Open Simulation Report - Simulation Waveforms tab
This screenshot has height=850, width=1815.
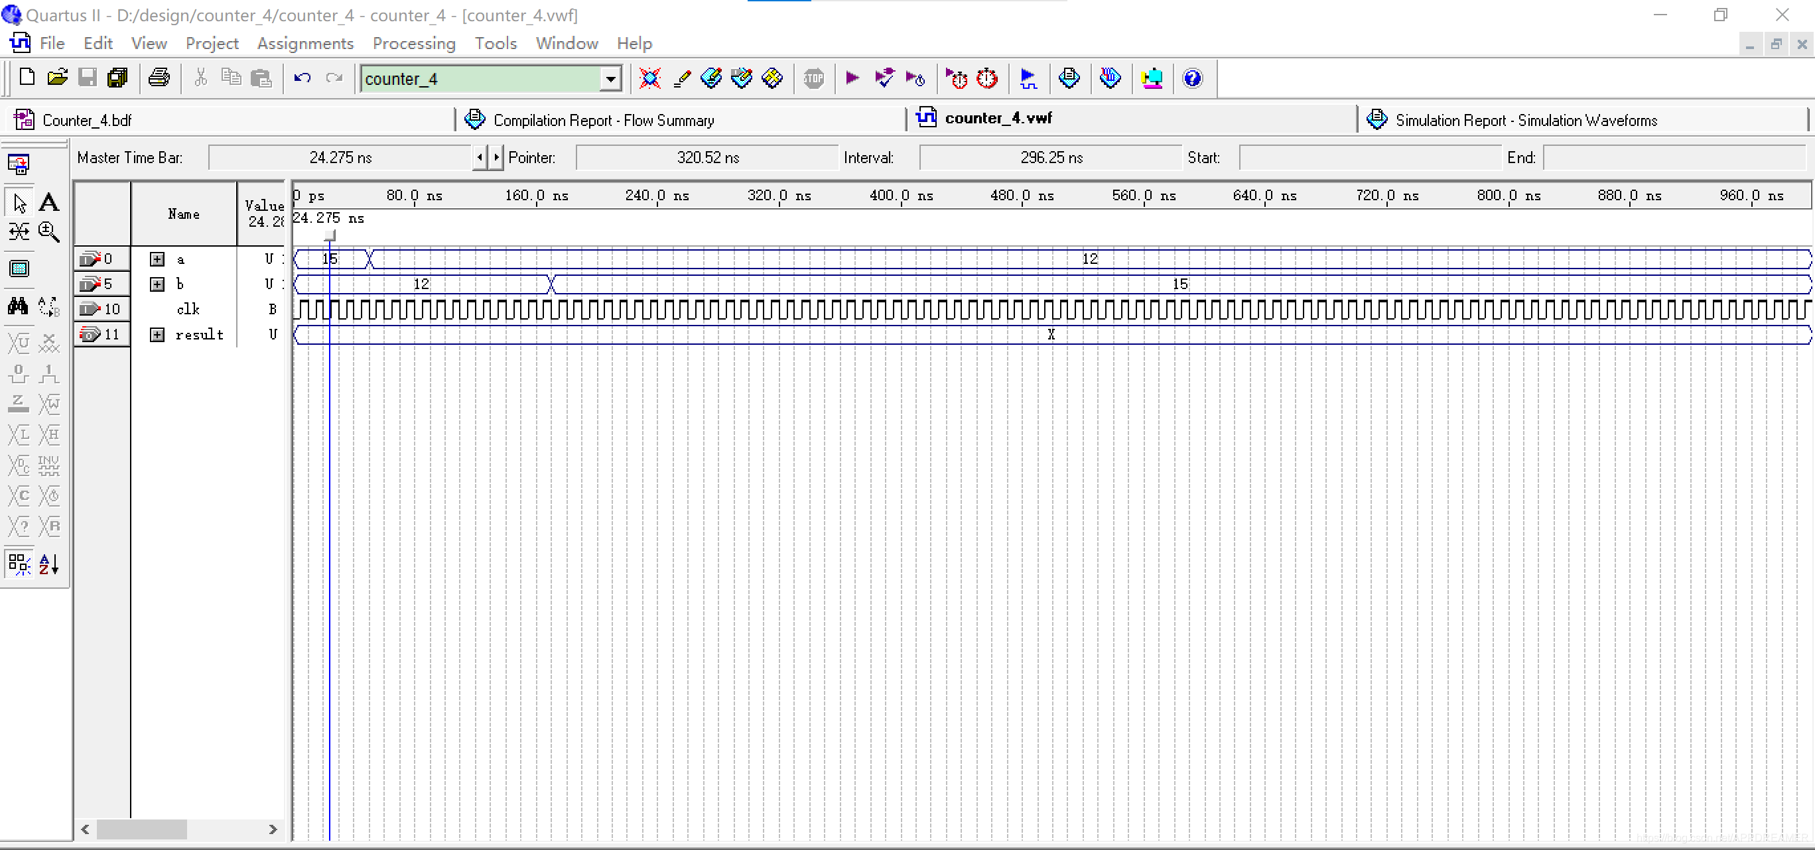(1525, 121)
